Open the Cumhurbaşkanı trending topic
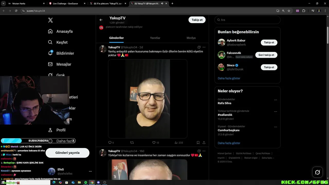 [x=229, y=130]
